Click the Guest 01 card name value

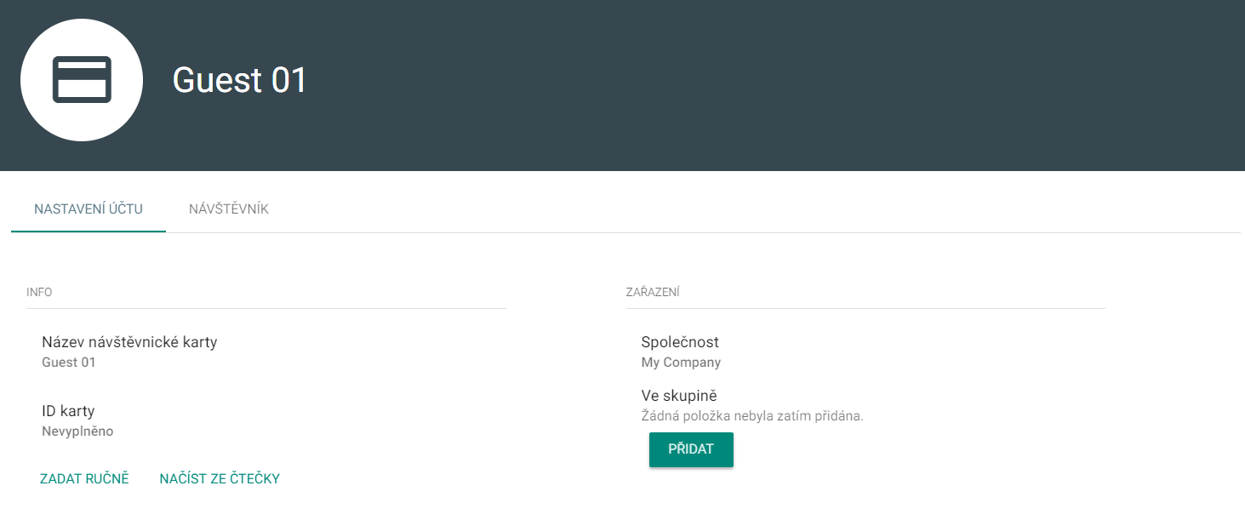click(69, 363)
